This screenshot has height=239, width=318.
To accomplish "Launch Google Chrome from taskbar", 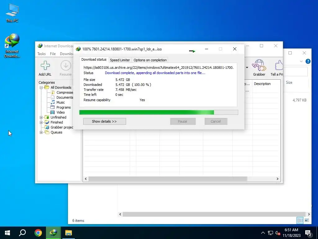I will point(38,233).
